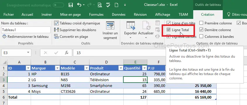Click the Nom du tableau input field

coord(26,30)
